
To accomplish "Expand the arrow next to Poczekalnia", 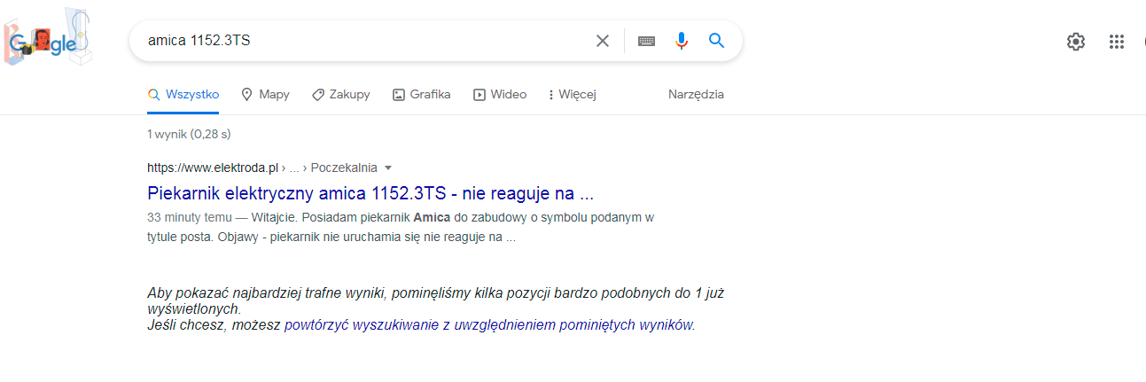I will [x=388, y=168].
